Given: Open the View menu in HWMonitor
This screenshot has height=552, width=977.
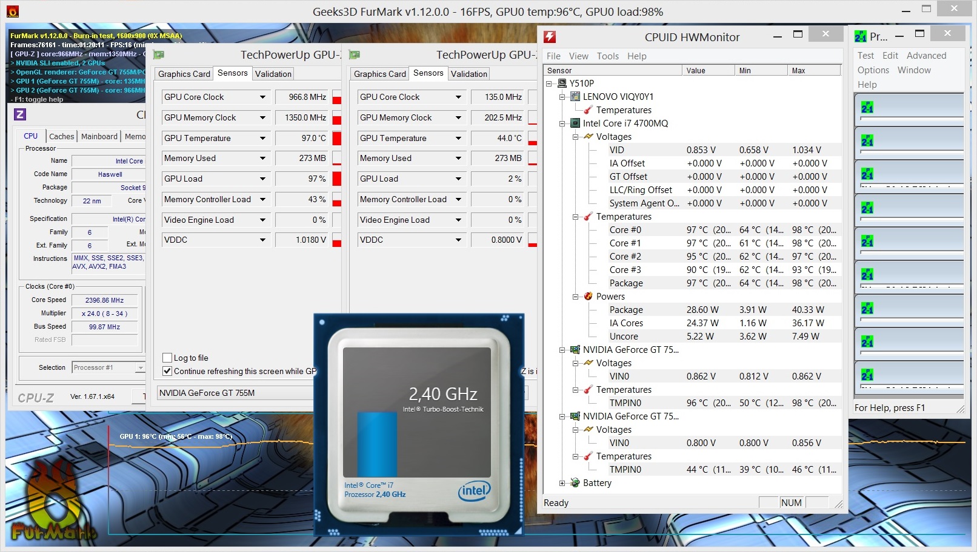Looking at the screenshot, I should tap(579, 56).
